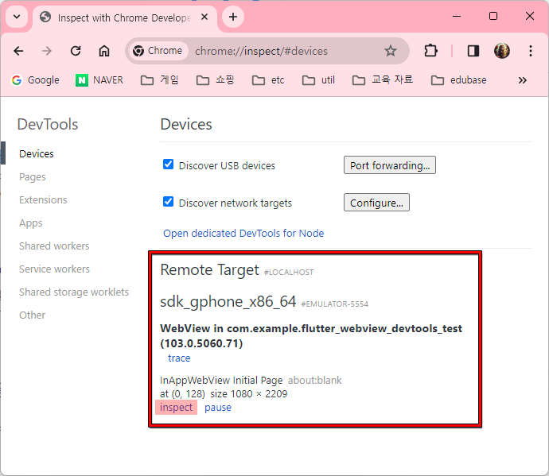Select Service workers in sidebar
Screen dimensions: 549x476
pos(54,269)
